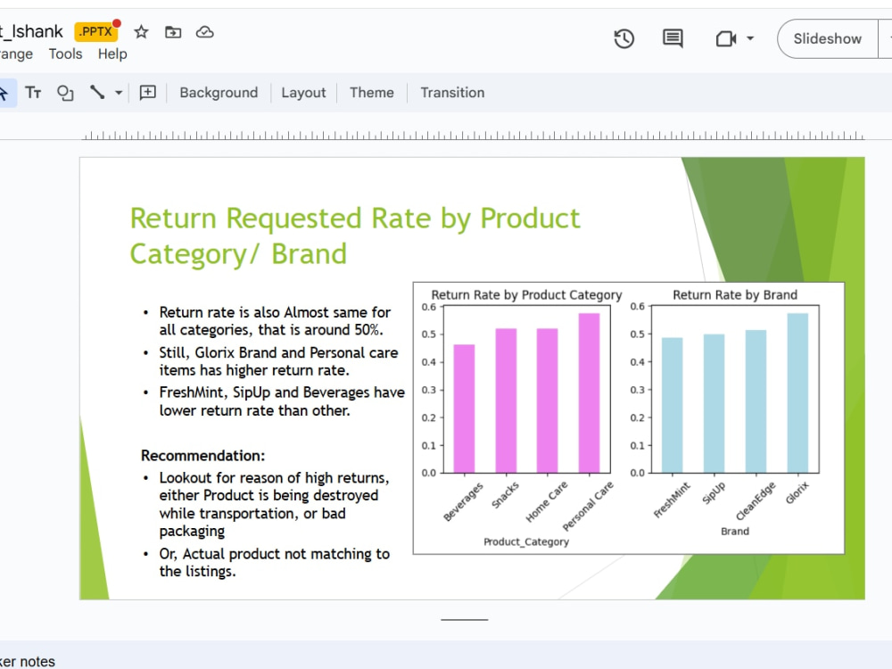This screenshot has width=892, height=669.
Task: Click the Background toolbar button
Action: 219,93
